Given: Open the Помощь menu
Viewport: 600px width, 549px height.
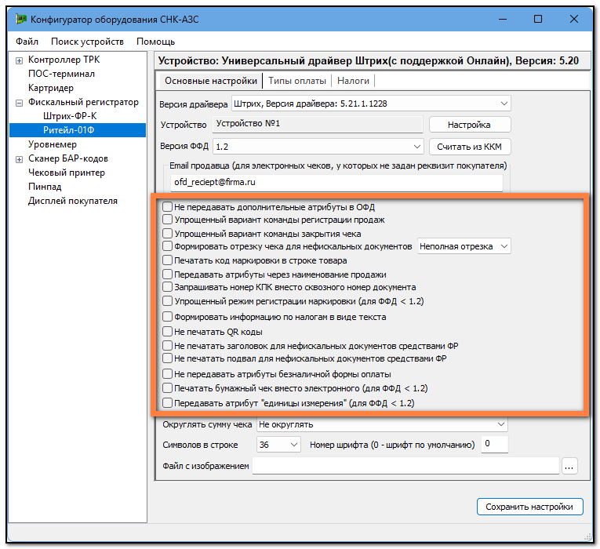Looking at the screenshot, I should (x=155, y=42).
